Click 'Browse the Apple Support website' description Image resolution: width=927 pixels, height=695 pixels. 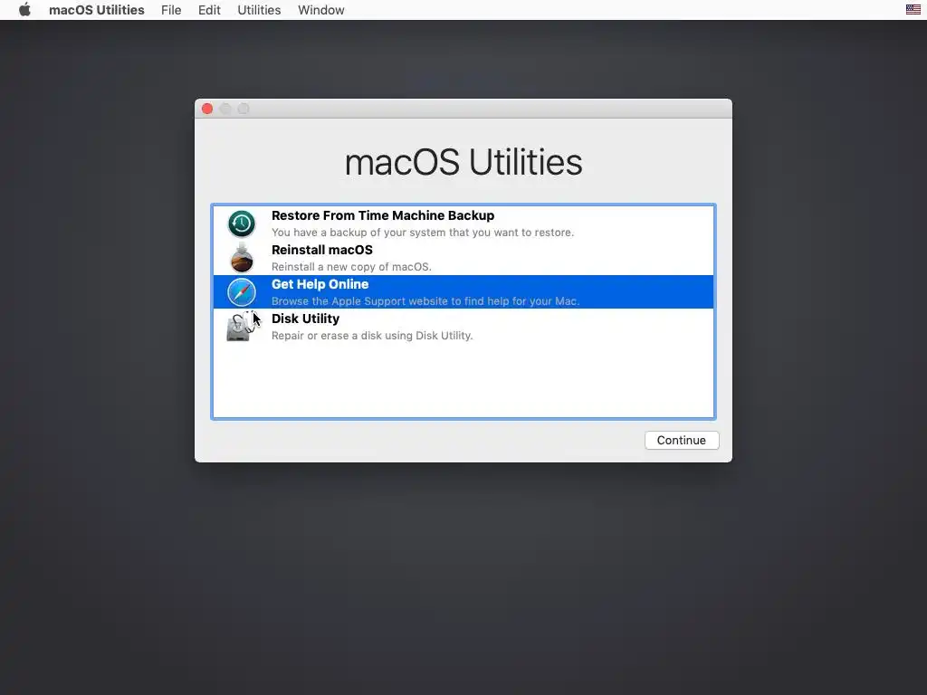coord(425,300)
